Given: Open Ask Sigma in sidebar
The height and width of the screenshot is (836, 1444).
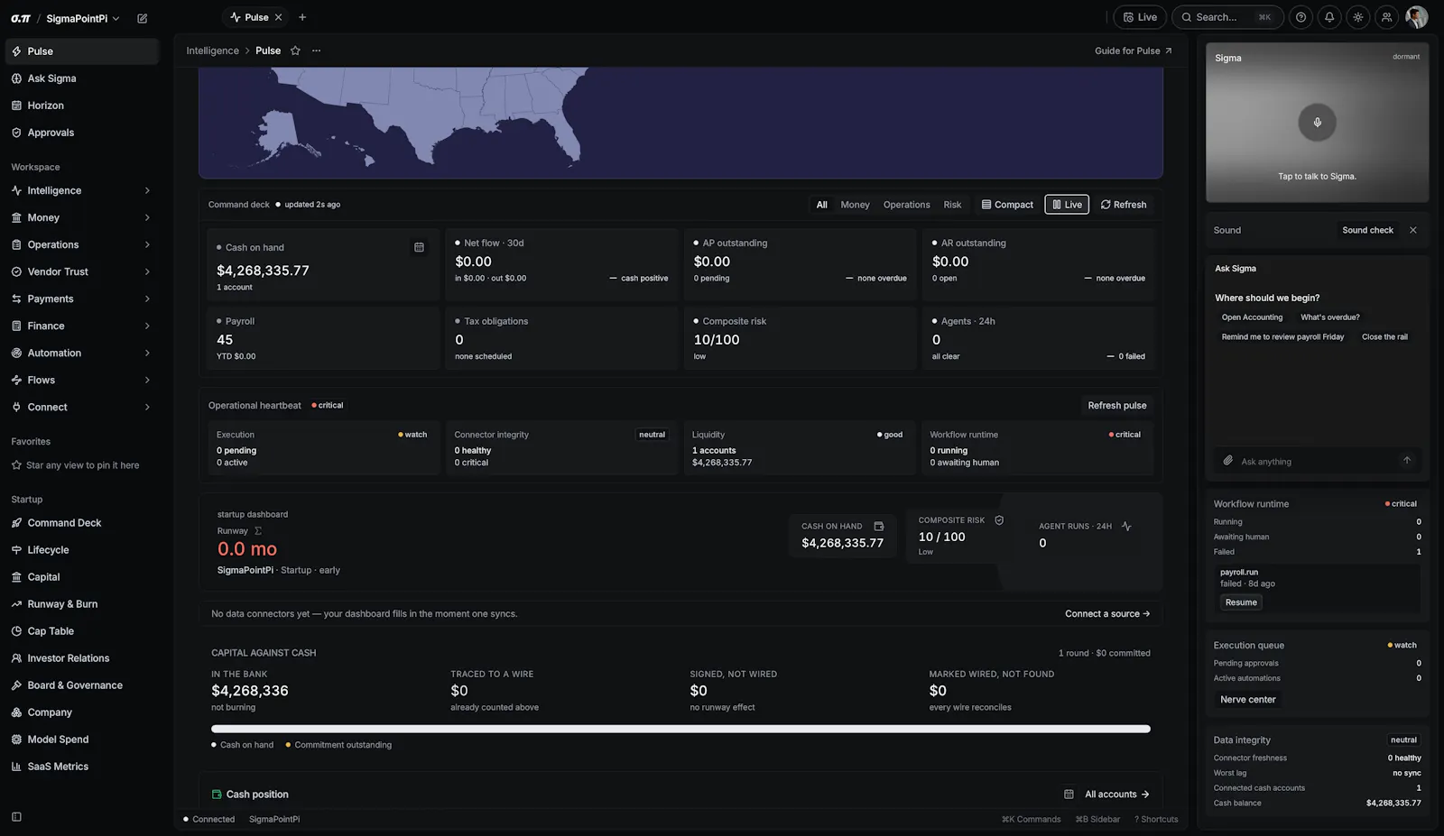Looking at the screenshot, I should (81, 78).
